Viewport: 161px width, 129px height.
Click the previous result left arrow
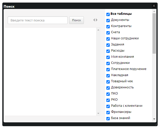(94, 20)
